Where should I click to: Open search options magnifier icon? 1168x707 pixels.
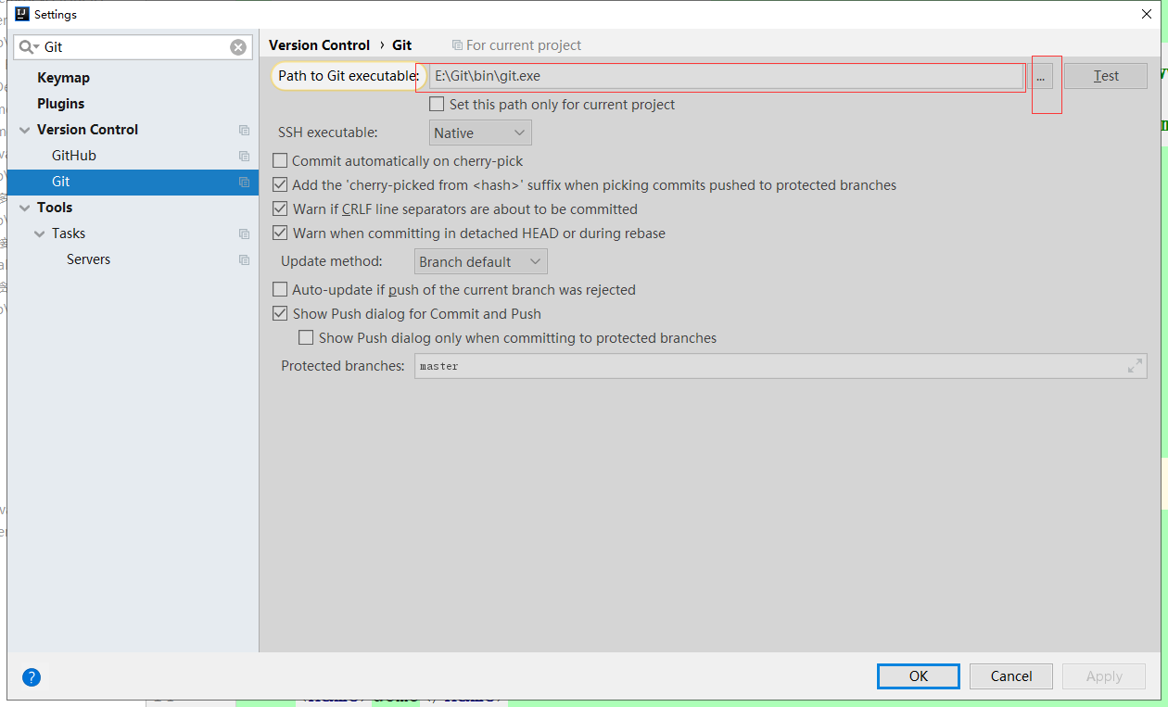[x=28, y=47]
